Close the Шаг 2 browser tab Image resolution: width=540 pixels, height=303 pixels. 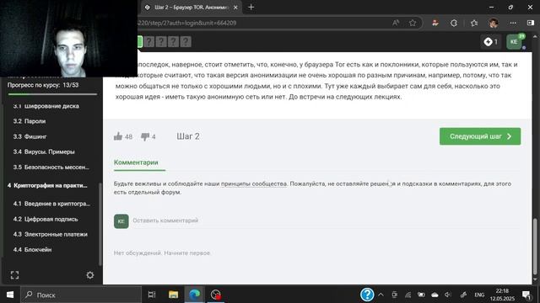[x=235, y=8]
